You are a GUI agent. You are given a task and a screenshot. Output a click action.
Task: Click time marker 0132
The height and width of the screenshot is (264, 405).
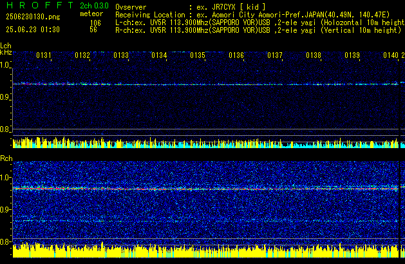pos(82,55)
